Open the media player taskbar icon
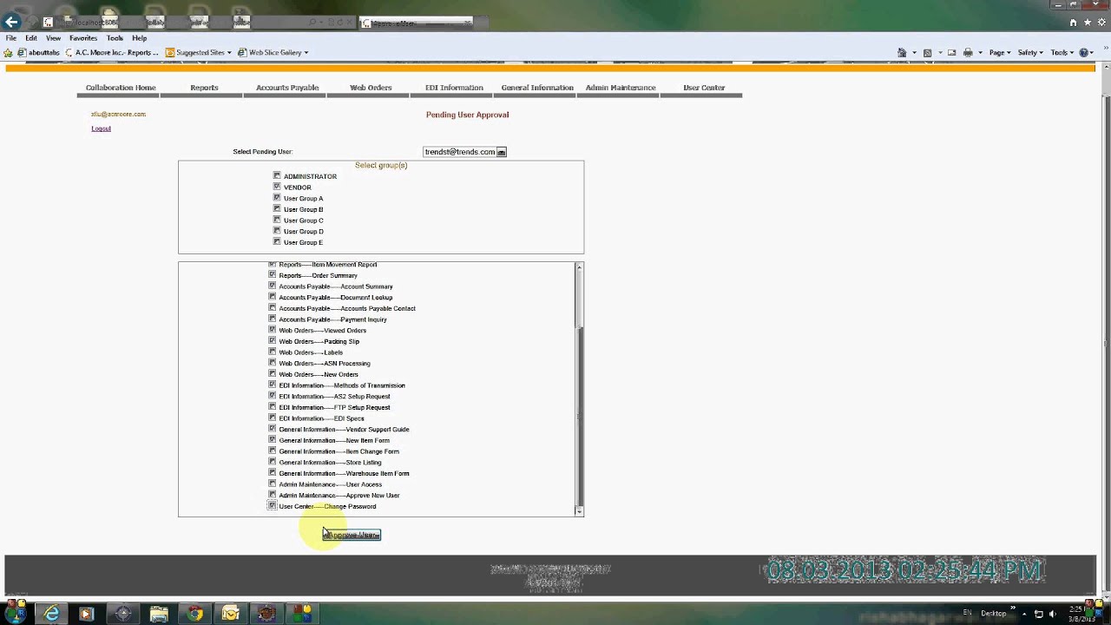The width and height of the screenshot is (1111, 625). pyautogui.click(x=86, y=614)
